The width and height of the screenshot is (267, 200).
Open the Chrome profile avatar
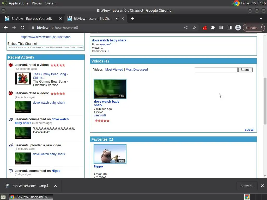[x=238, y=28]
